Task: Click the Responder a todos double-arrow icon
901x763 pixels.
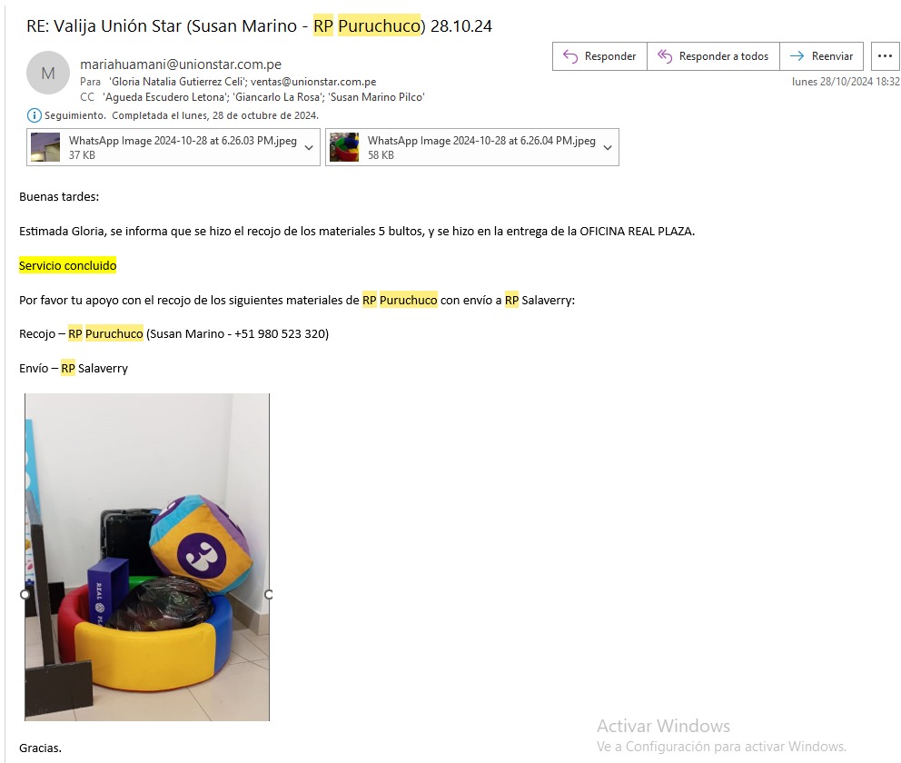Action: pyautogui.click(x=665, y=55)
